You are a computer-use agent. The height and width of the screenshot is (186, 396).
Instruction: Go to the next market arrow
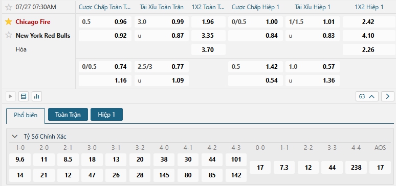388,96
